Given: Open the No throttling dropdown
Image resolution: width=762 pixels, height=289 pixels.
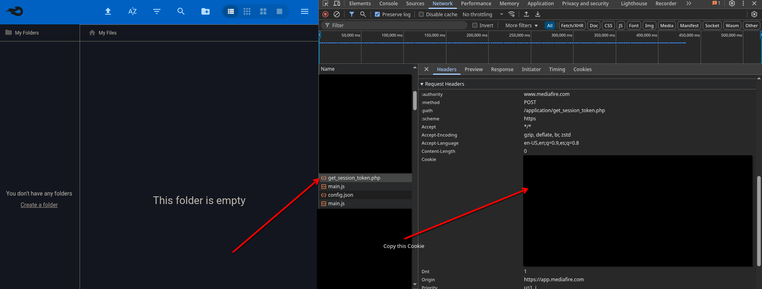Looking at the screenshot, I should (x=483, y=14).
